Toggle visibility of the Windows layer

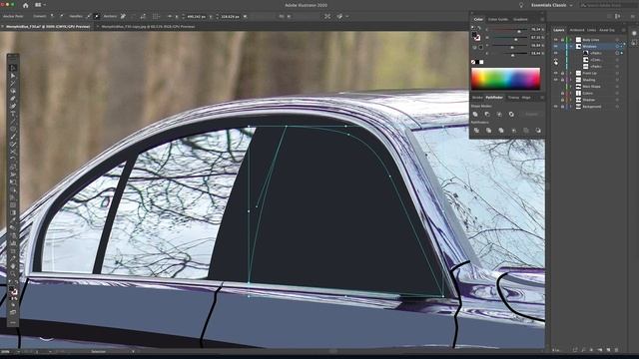click(x=555, y=47)
